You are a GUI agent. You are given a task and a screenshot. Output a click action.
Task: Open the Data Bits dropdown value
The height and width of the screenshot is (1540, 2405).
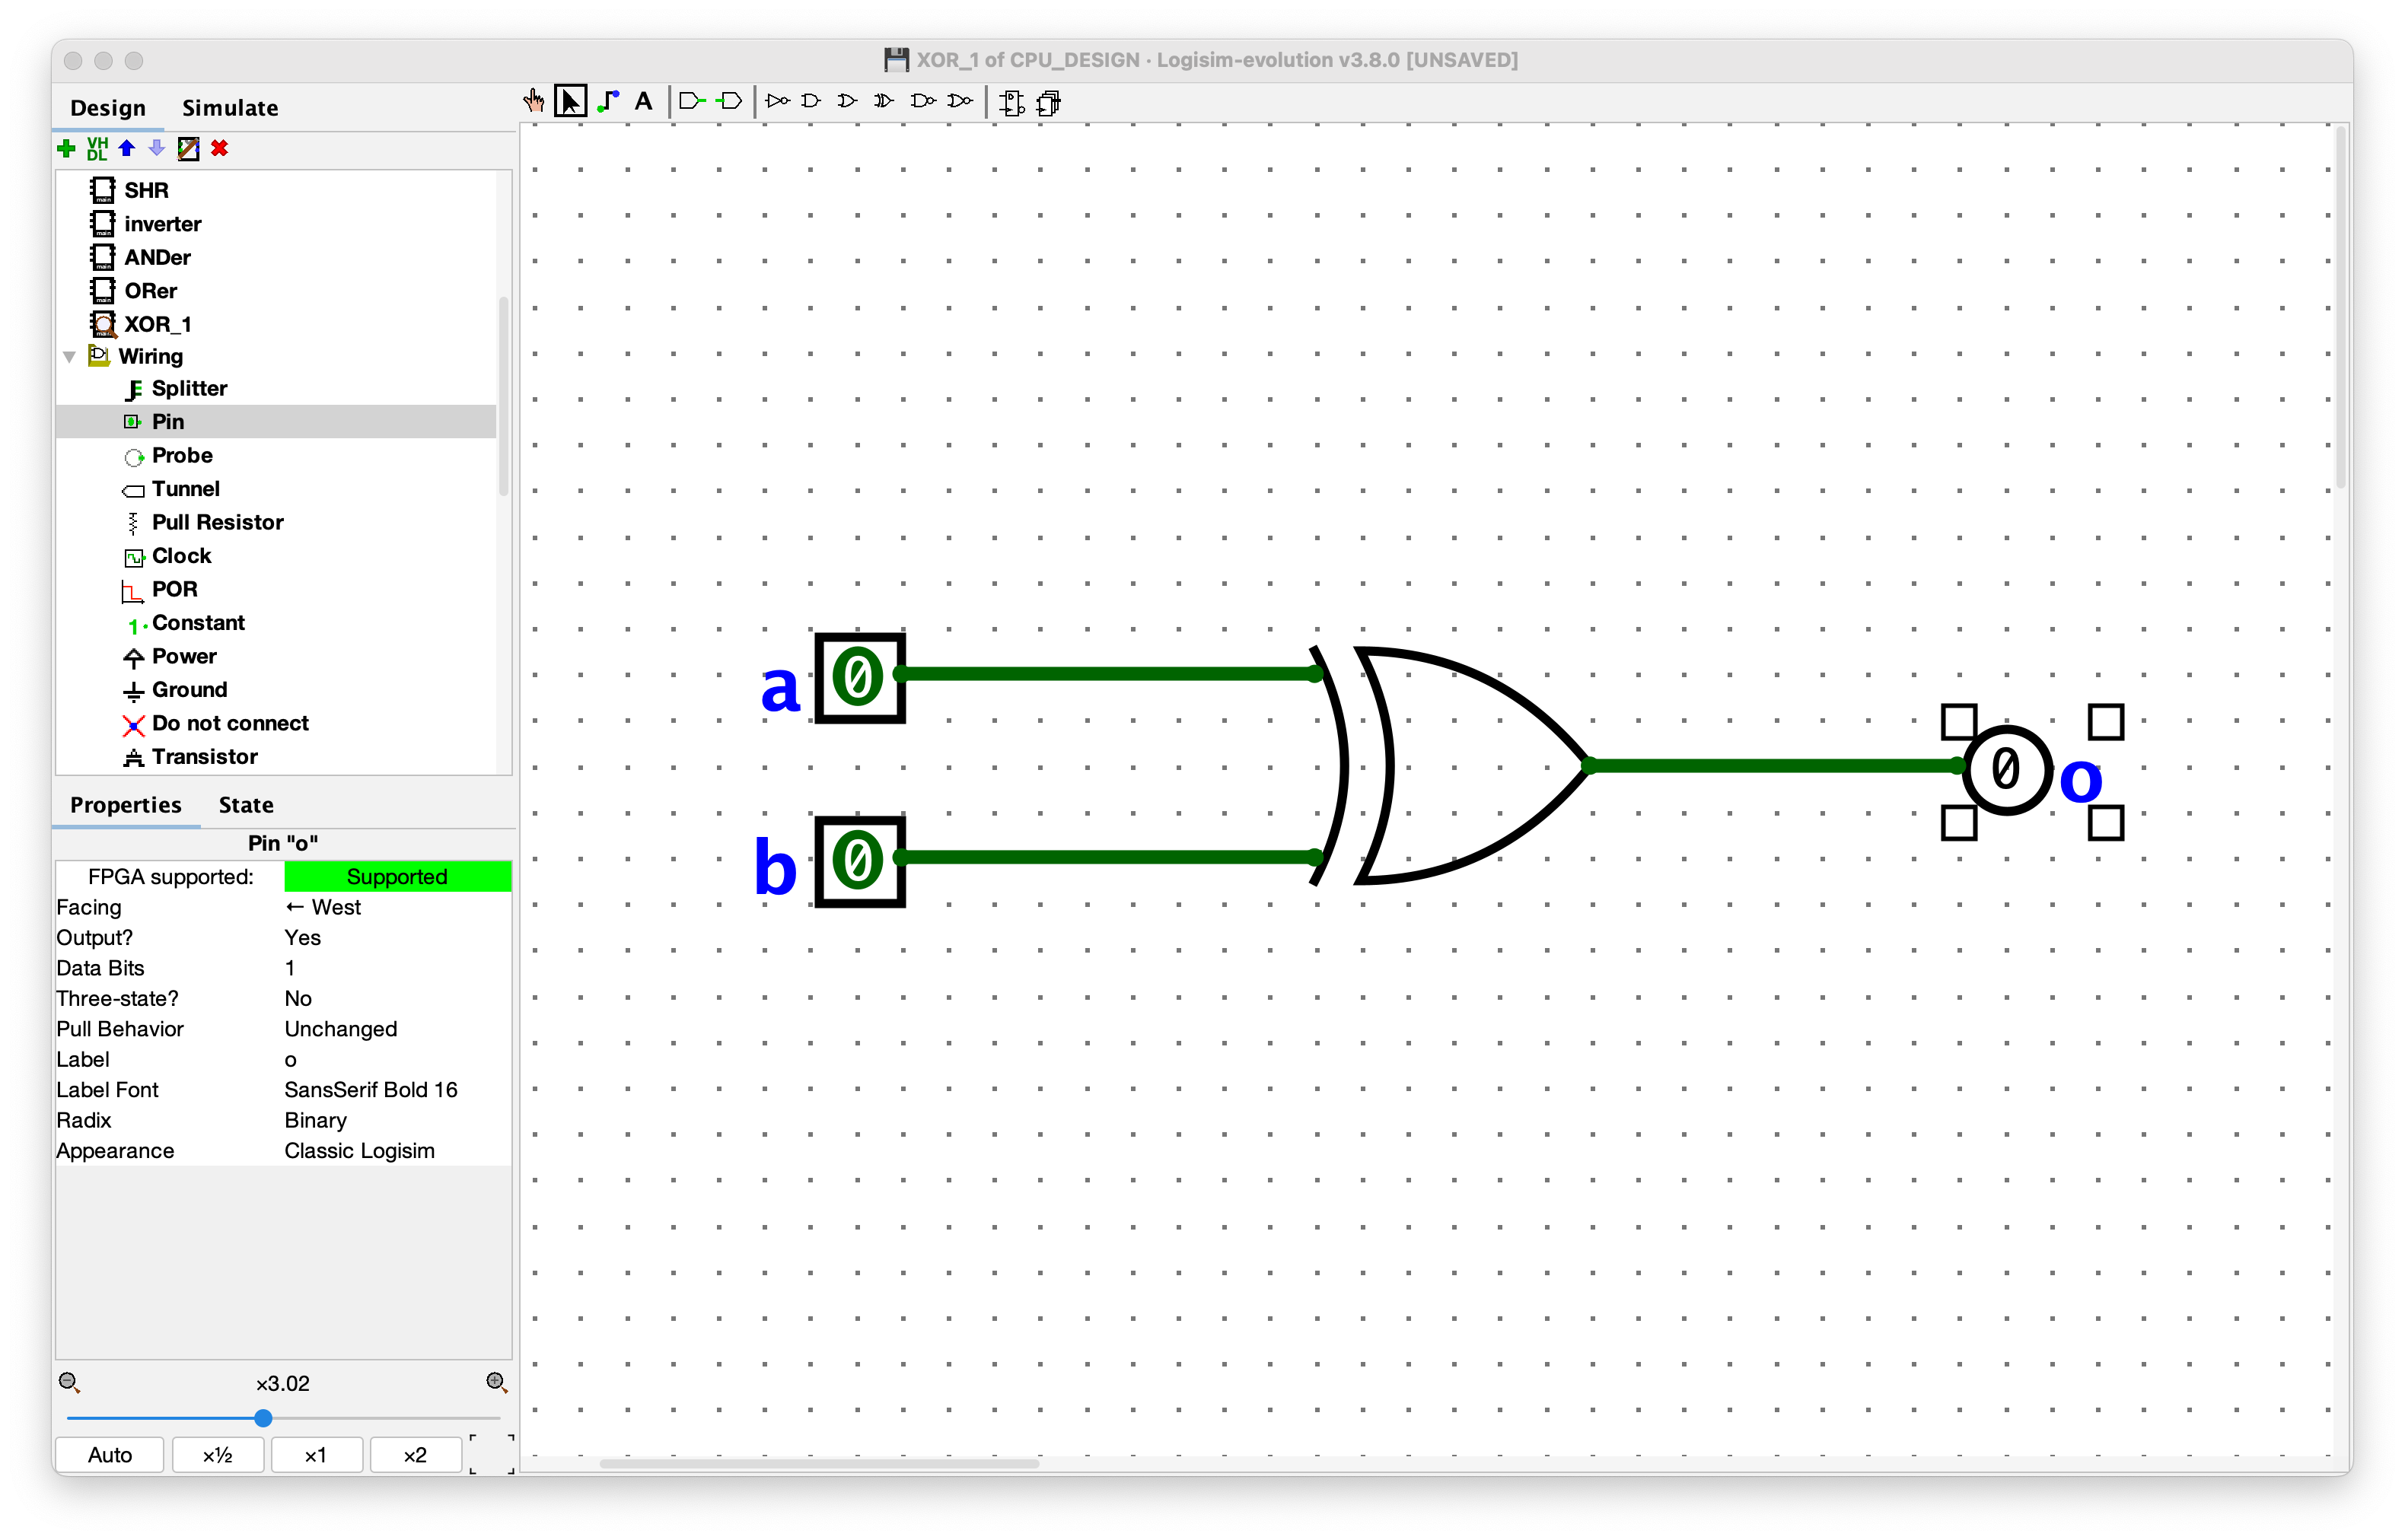click(x=397, y=968)
